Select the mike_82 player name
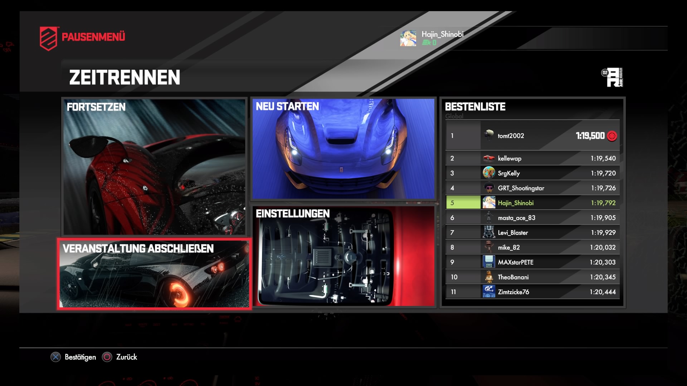 509,247
